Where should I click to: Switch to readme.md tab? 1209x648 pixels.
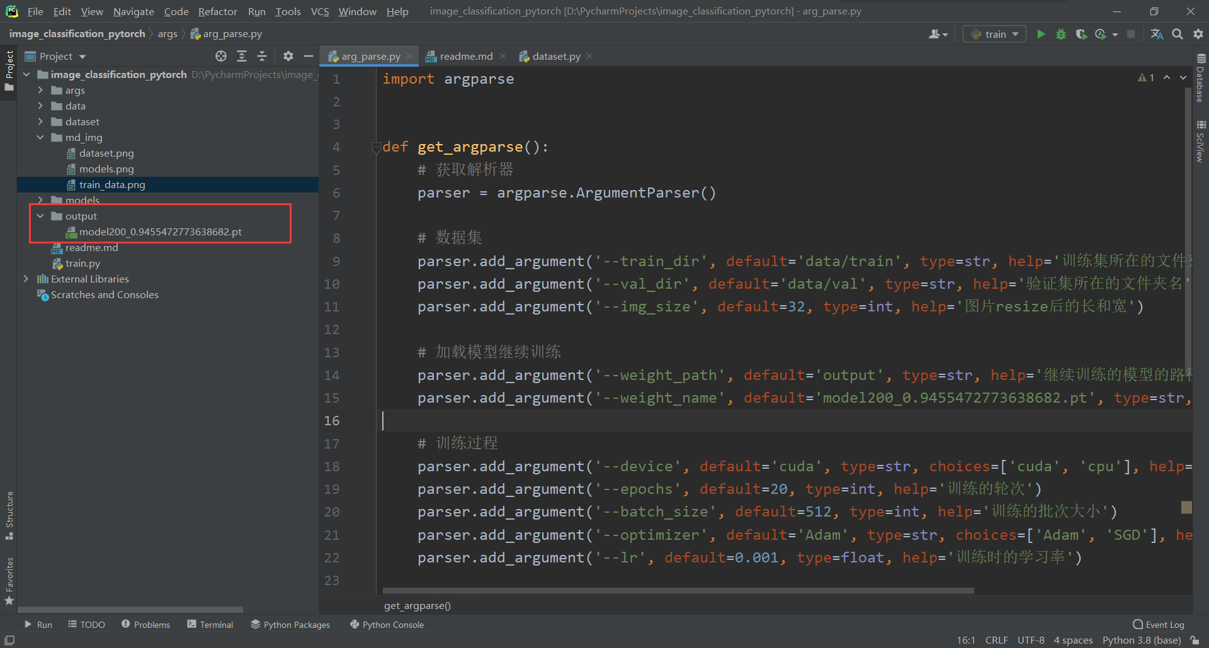click(466, 56)
